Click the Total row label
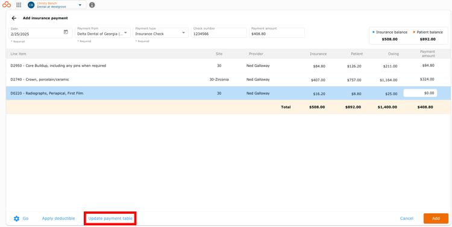This screenshot has width=452, height=227. (286, 107)
